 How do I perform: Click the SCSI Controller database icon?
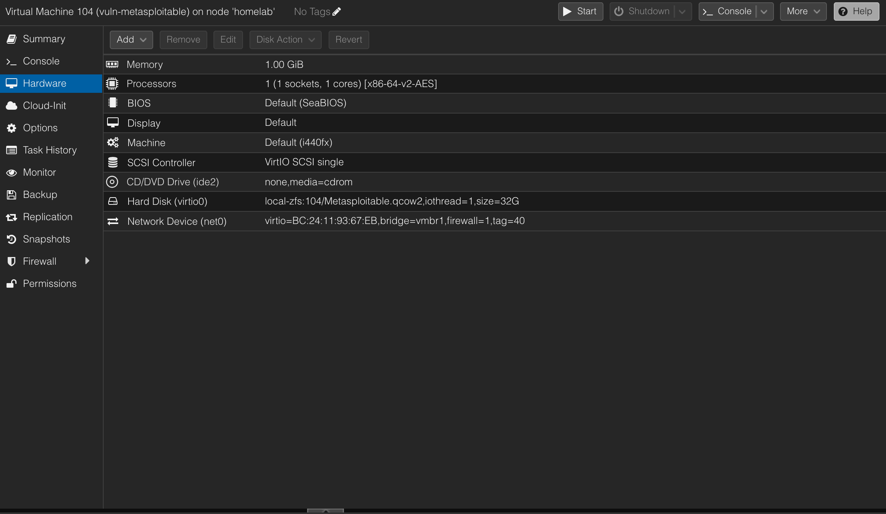113,162
